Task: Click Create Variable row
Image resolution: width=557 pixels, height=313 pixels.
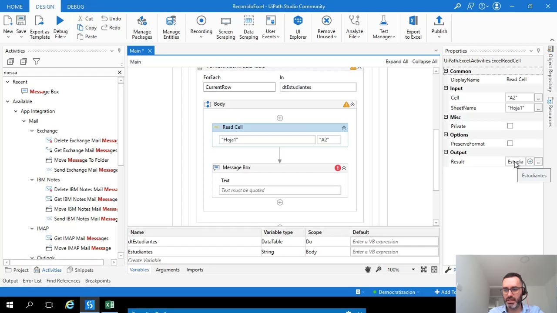Action: (144, 260)
